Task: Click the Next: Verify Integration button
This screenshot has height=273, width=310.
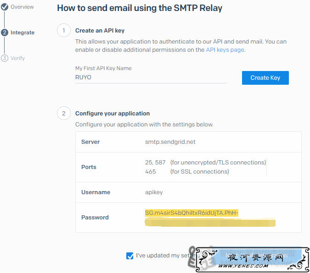Action: tap(256, 256)
